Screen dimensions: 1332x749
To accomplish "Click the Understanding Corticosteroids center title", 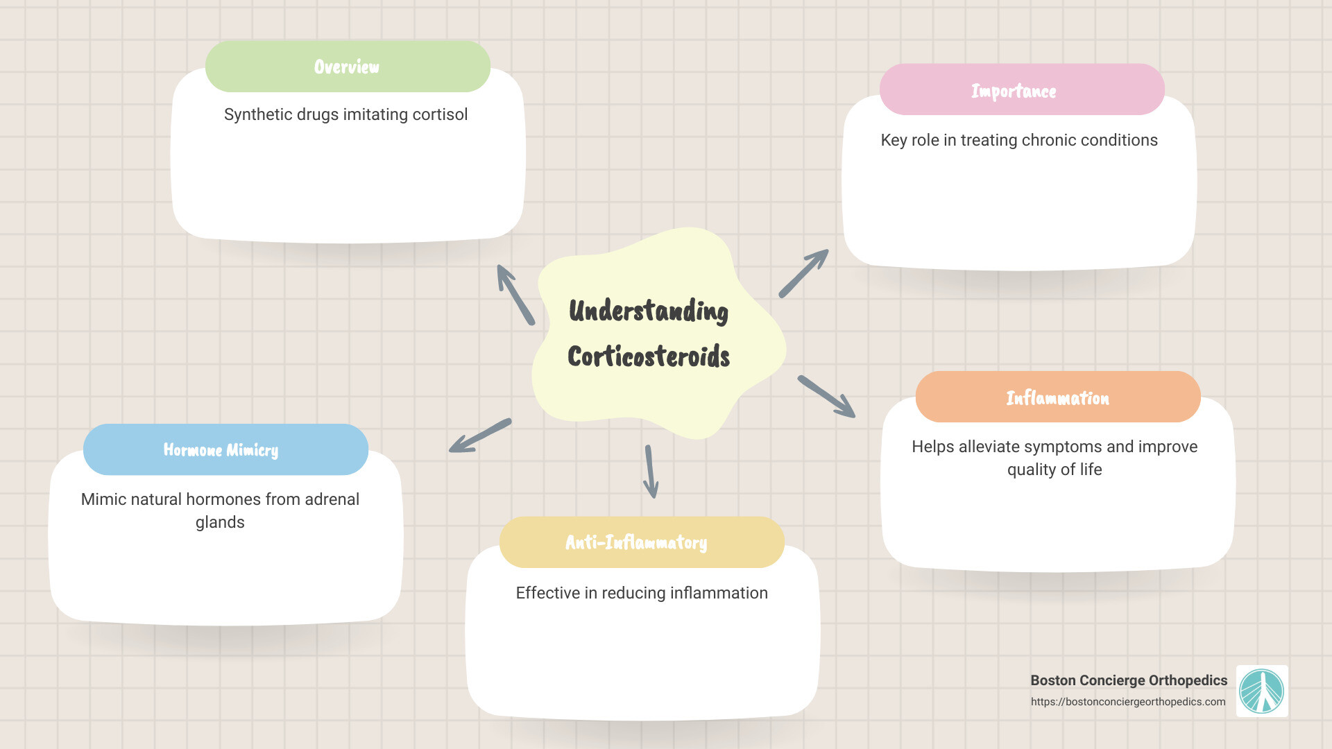I will [649, 333].
